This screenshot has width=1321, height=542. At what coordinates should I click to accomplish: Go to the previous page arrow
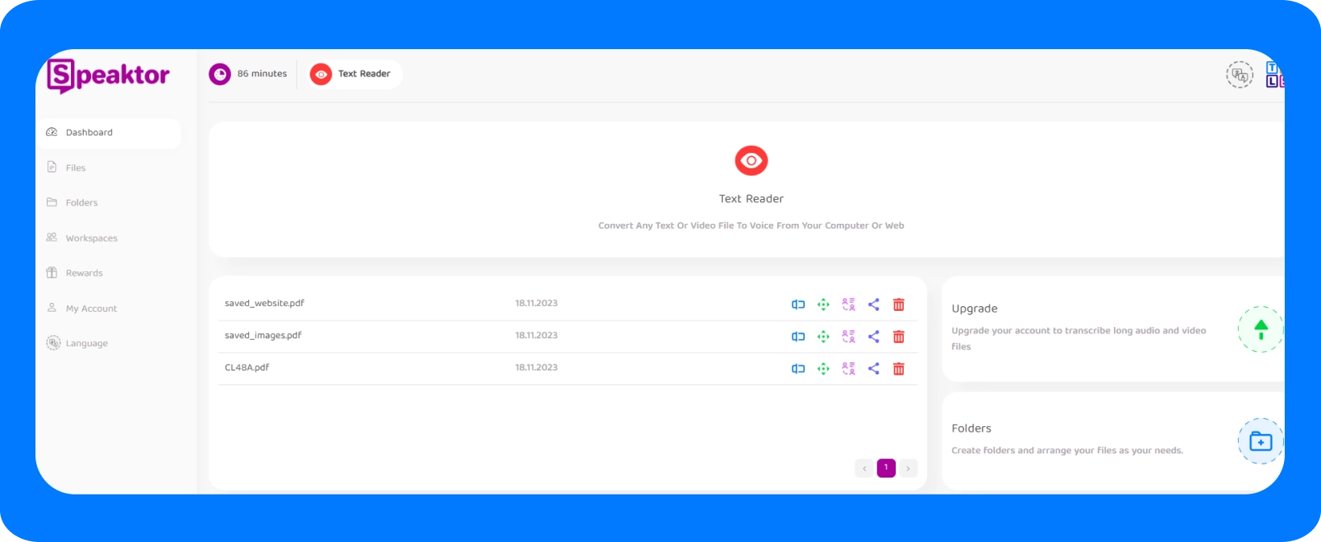pos(864,468)
